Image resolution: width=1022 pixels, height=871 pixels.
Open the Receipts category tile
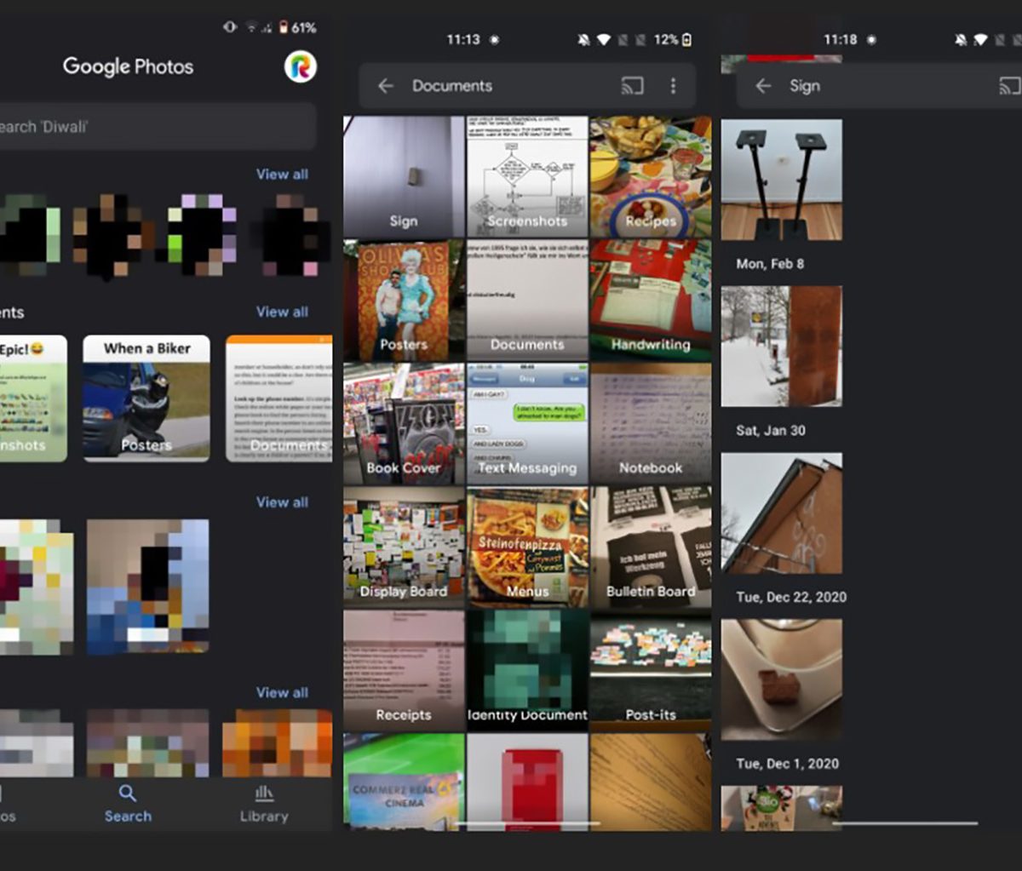click(x=404, y=670)
